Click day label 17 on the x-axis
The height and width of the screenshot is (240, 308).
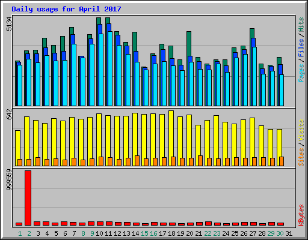click(x=162, y=233)
